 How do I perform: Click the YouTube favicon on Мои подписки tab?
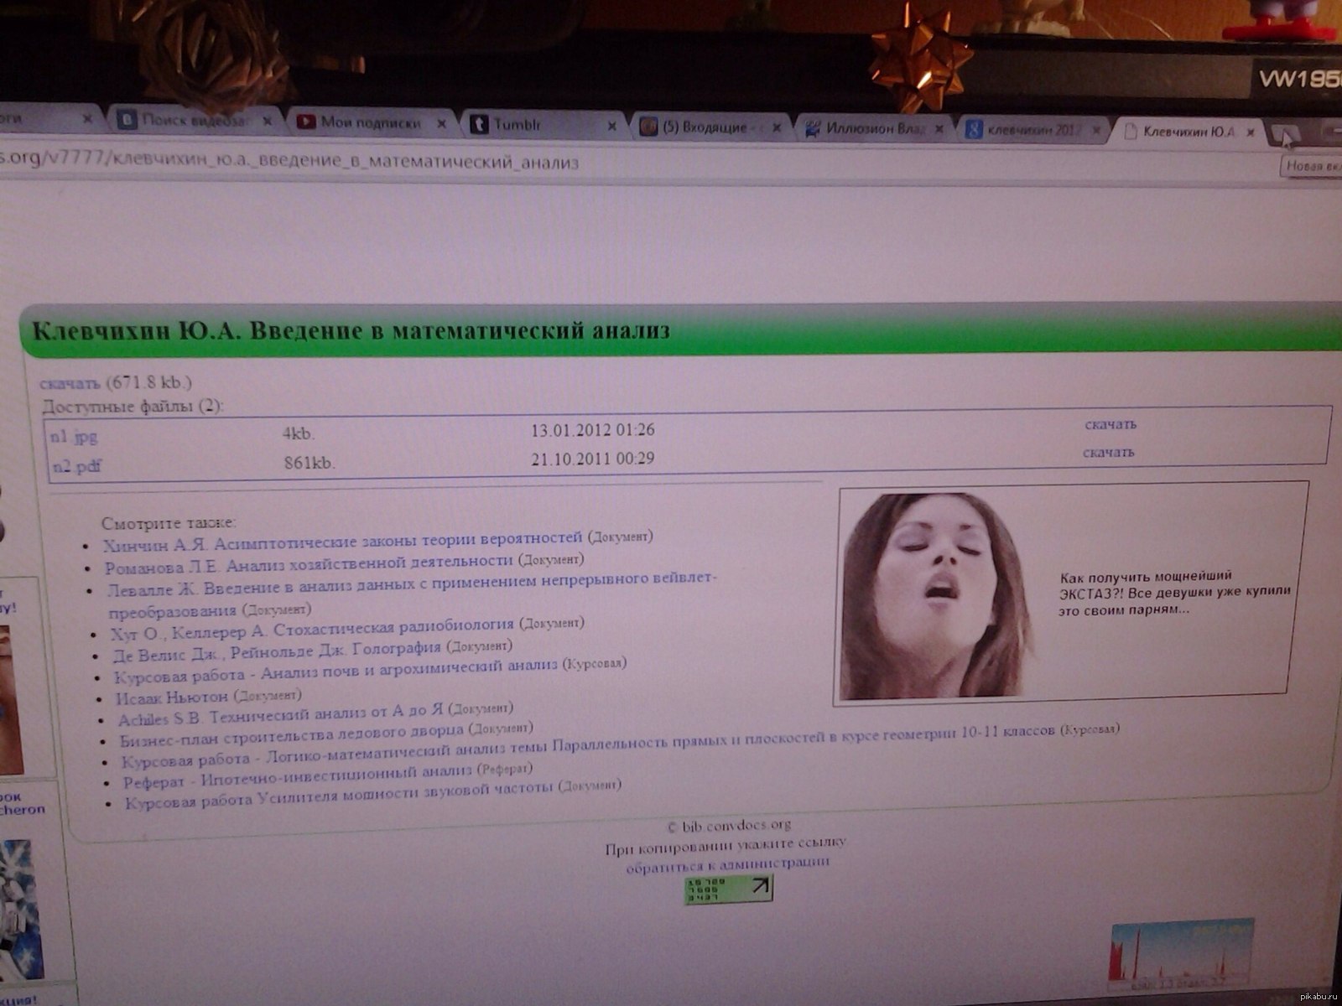tap(305, 122)
